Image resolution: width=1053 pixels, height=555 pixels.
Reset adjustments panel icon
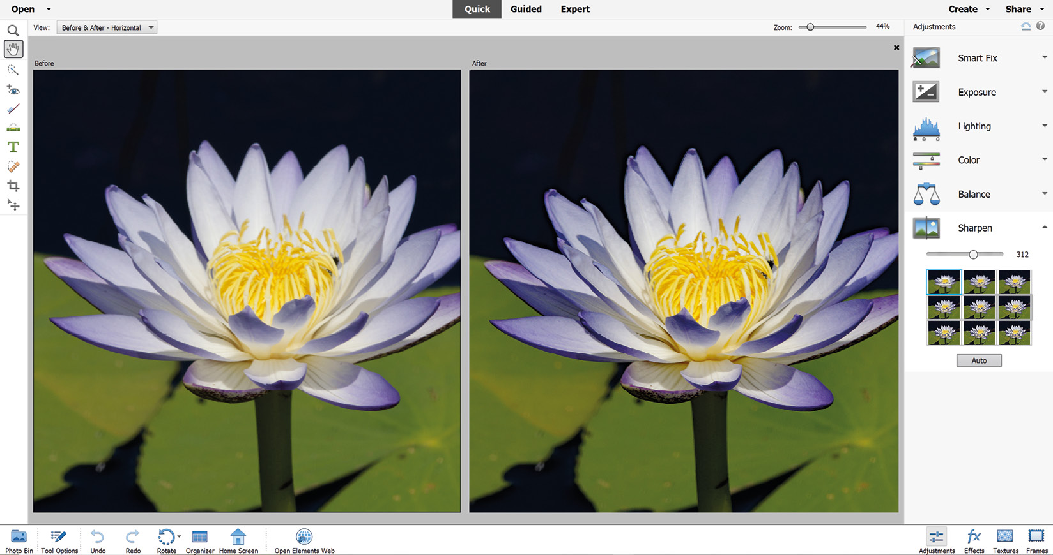coord(1026,26)
